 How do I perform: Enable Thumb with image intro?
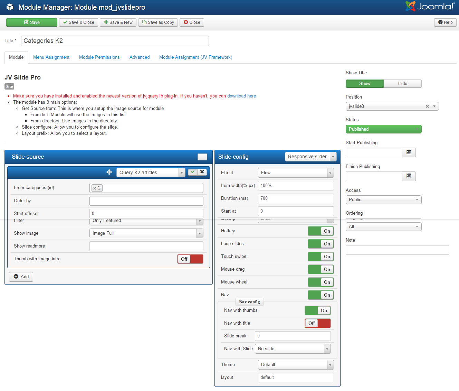pos(190,259)
